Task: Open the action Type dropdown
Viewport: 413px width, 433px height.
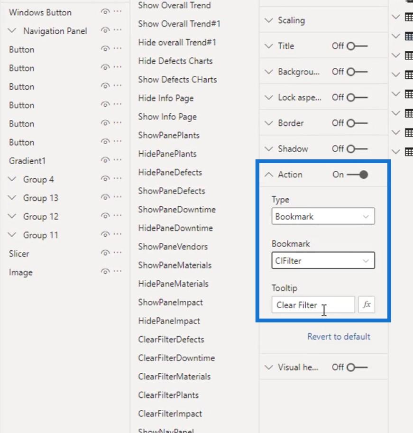Action: [323, 216]
